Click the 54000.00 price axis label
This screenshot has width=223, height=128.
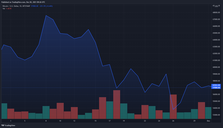pos(216,108)
